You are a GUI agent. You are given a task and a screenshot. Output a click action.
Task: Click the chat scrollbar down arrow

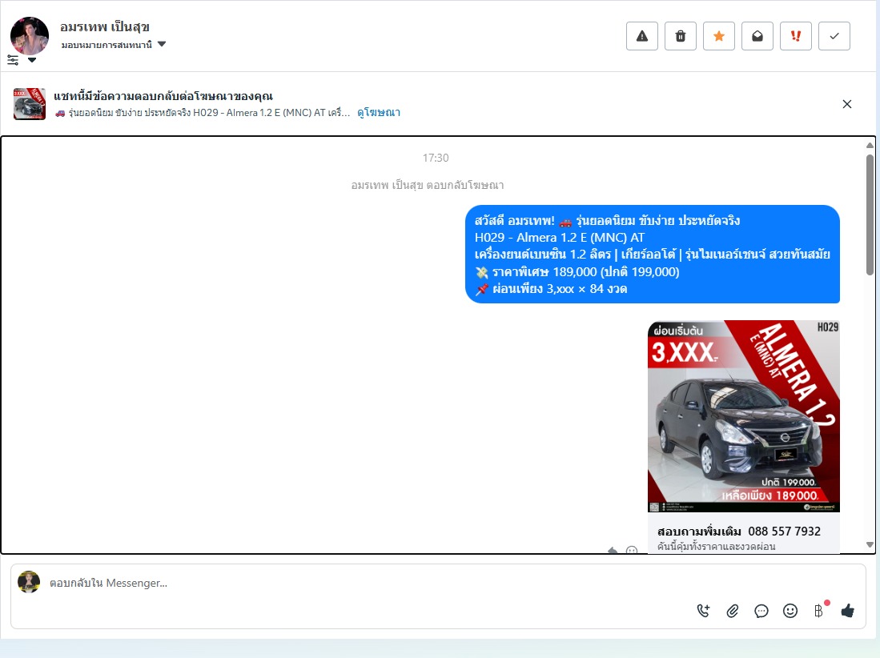(x=870, y=544)
